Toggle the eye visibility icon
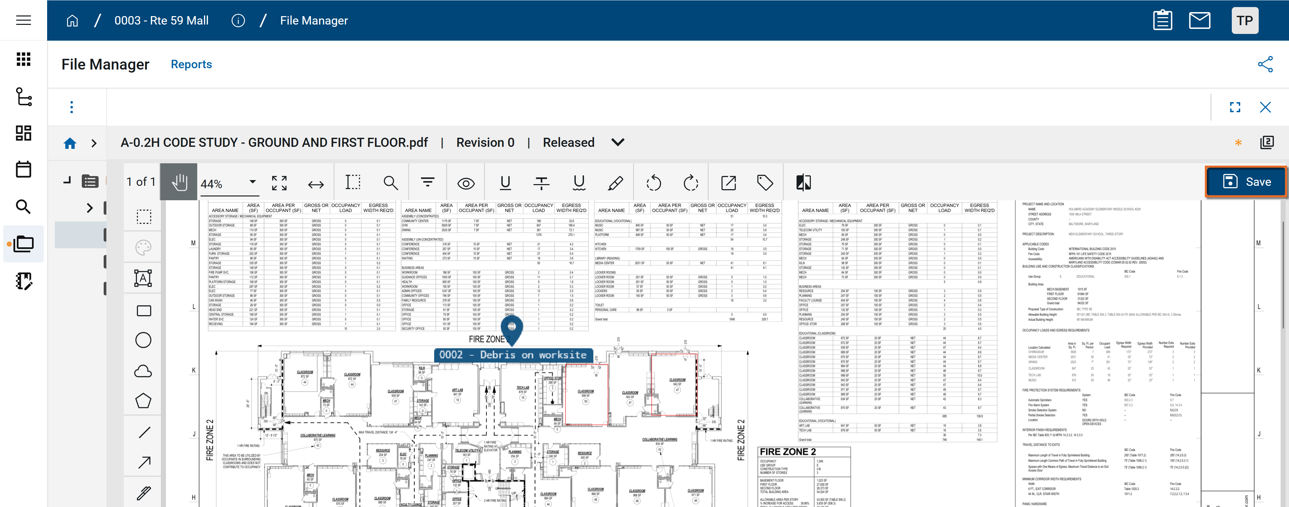Image resolution: width=1289 pixels, height=507 pixels. [x=465, y=183]
